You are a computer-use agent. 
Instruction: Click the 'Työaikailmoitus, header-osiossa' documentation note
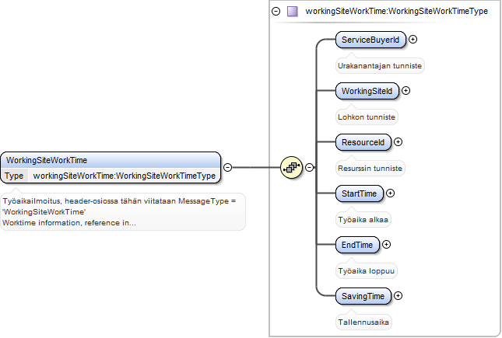click(123, 211)
